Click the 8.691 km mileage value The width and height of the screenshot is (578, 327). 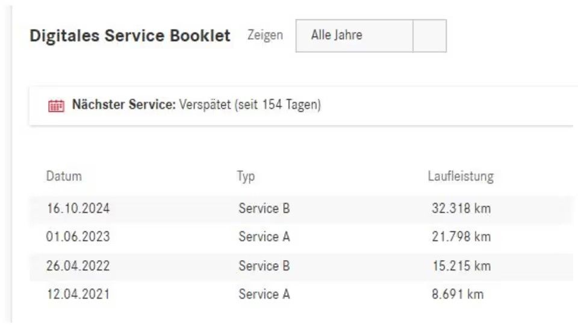pos(457,294)
